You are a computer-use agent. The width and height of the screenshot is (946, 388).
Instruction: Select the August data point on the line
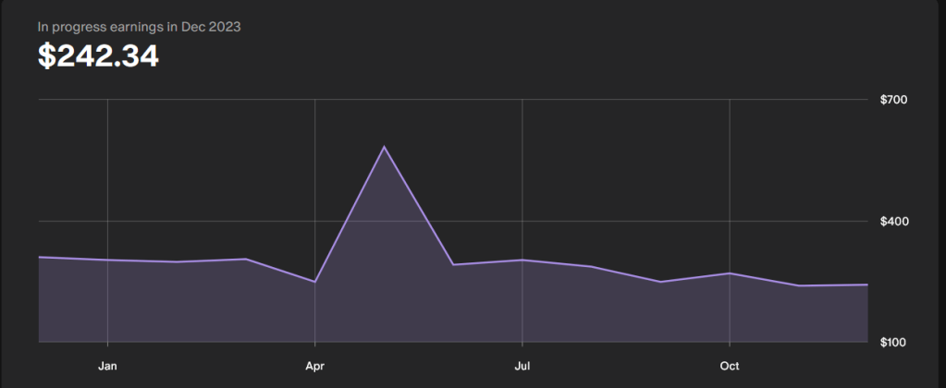[x=592, y=266]
